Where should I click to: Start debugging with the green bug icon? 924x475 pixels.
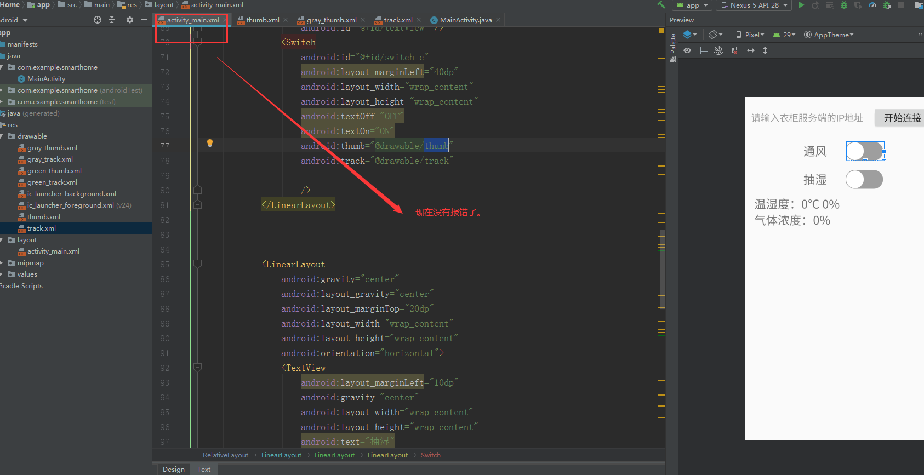pyautogui.click(x=844, y=5)
